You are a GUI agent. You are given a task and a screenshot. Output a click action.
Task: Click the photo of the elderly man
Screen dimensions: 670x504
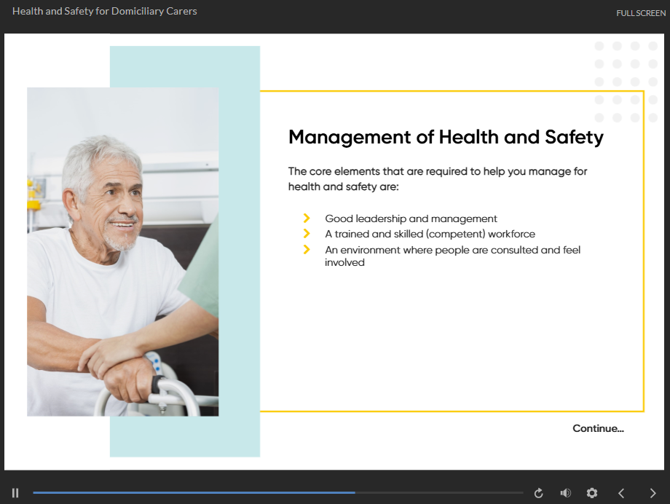click(x=122, y=251)
